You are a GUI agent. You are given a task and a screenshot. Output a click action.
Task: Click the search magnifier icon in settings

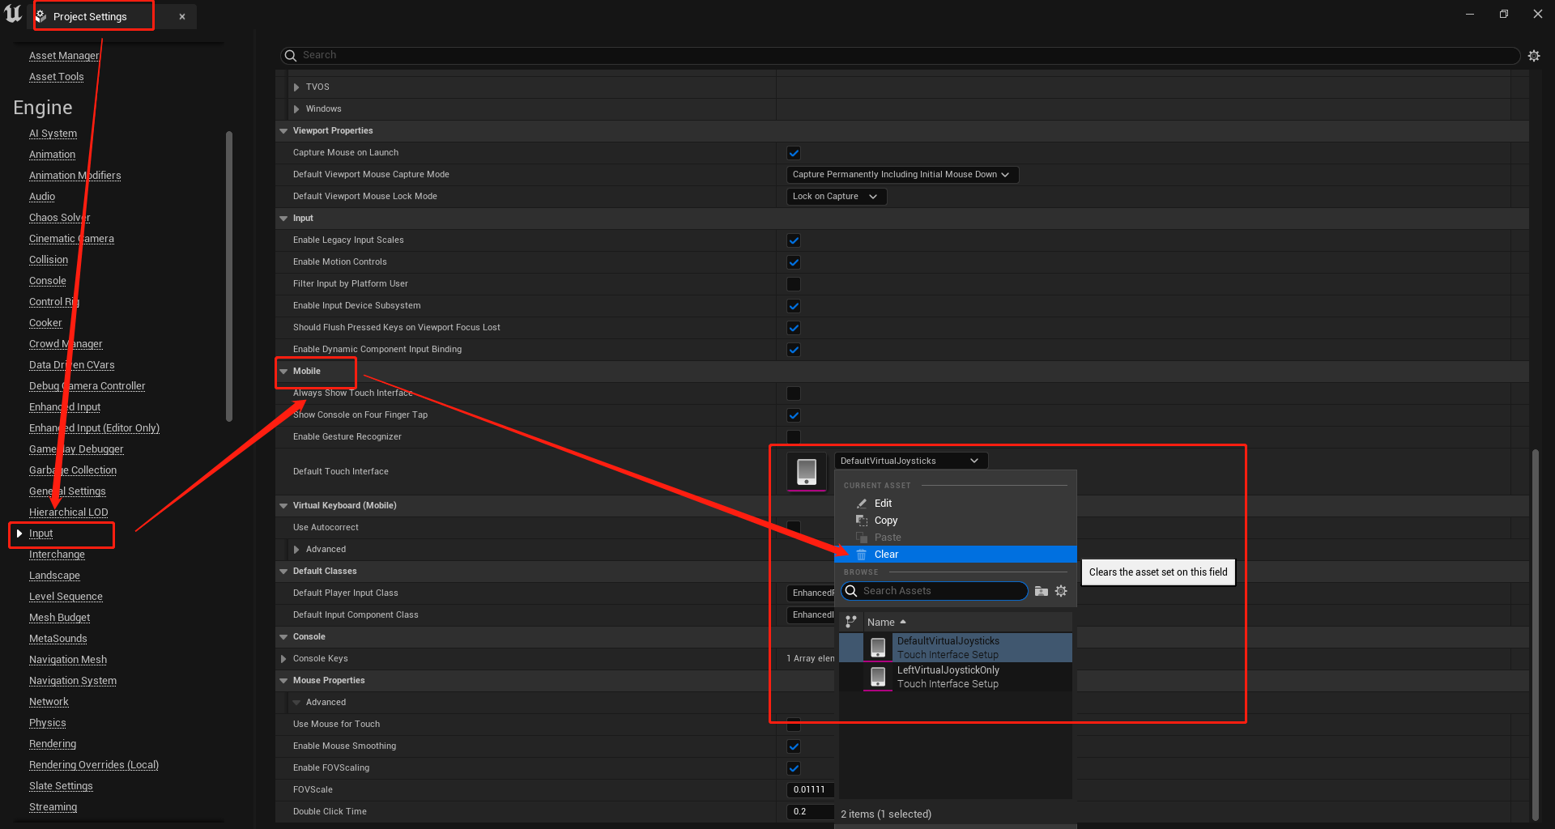(x=290, y=55)
